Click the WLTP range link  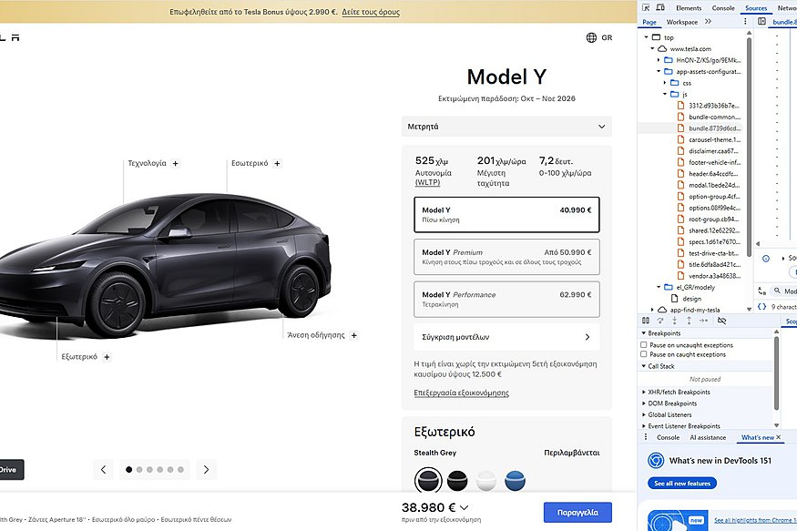(427, 182)
